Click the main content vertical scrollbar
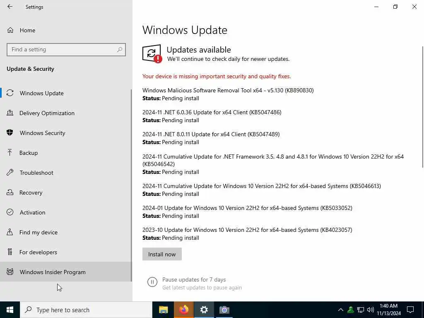The image size is (424, 318). coord(423,107)
